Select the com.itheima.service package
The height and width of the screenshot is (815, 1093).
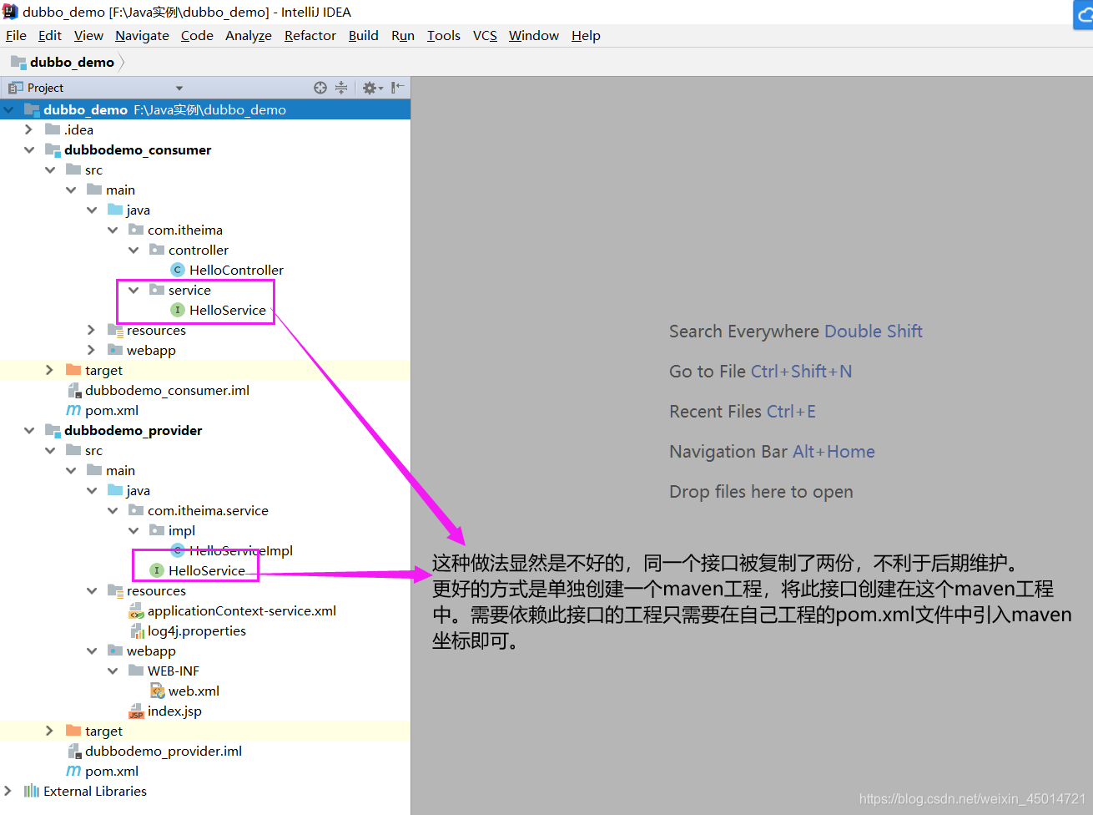(x=208, y=510)
